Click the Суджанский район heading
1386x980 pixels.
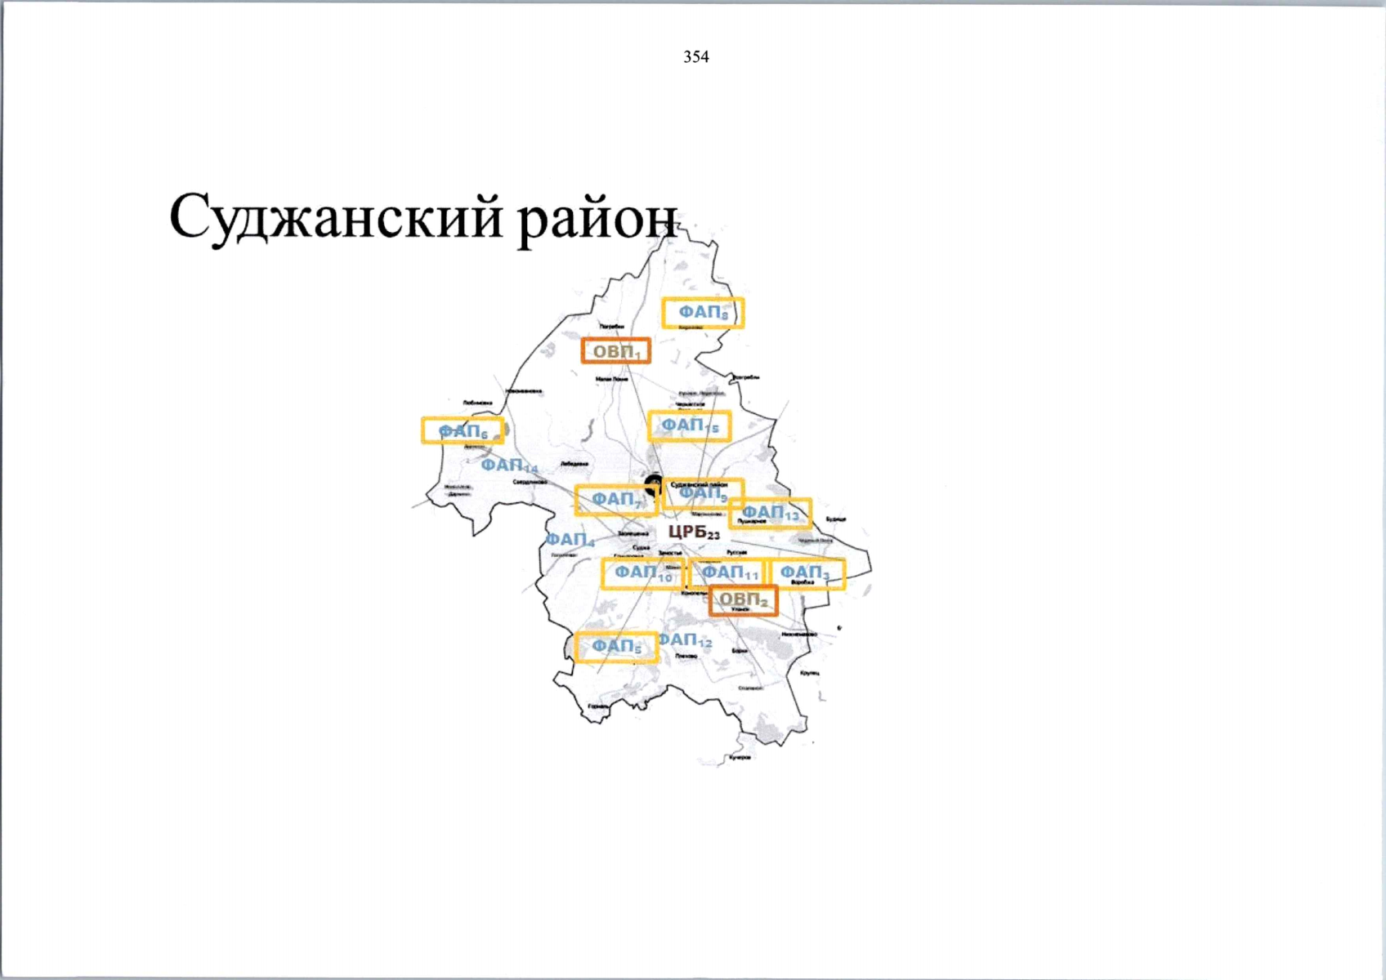coord(423,217)
